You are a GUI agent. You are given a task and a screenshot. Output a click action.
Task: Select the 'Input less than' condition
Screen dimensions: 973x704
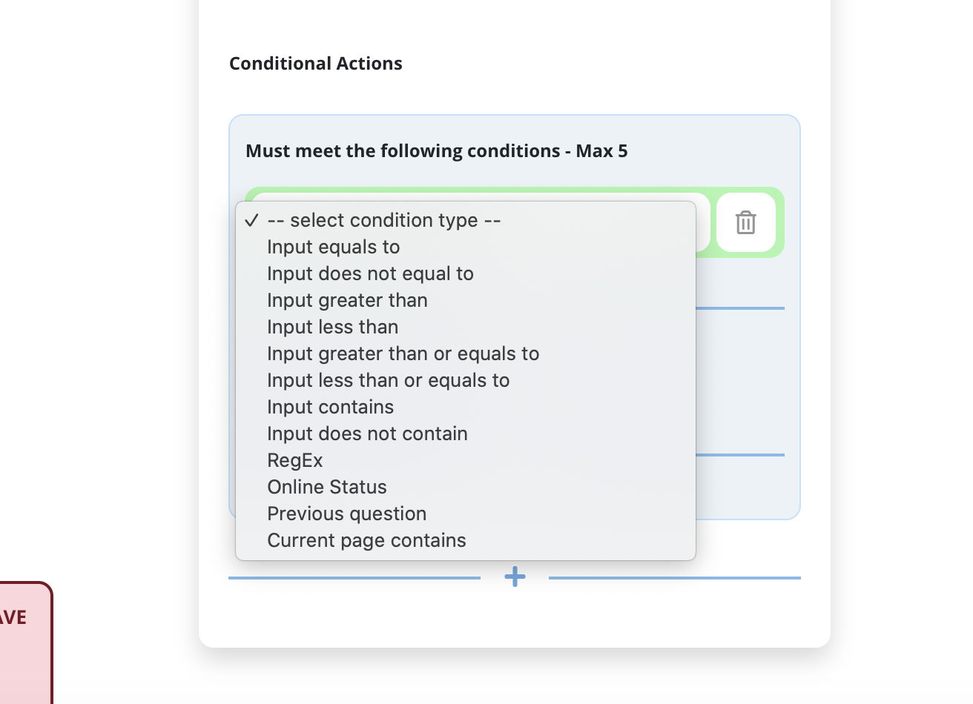[x=332, y=327]
